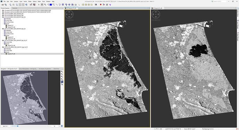Click the purple icon at toolbar end

pos(110,5)
